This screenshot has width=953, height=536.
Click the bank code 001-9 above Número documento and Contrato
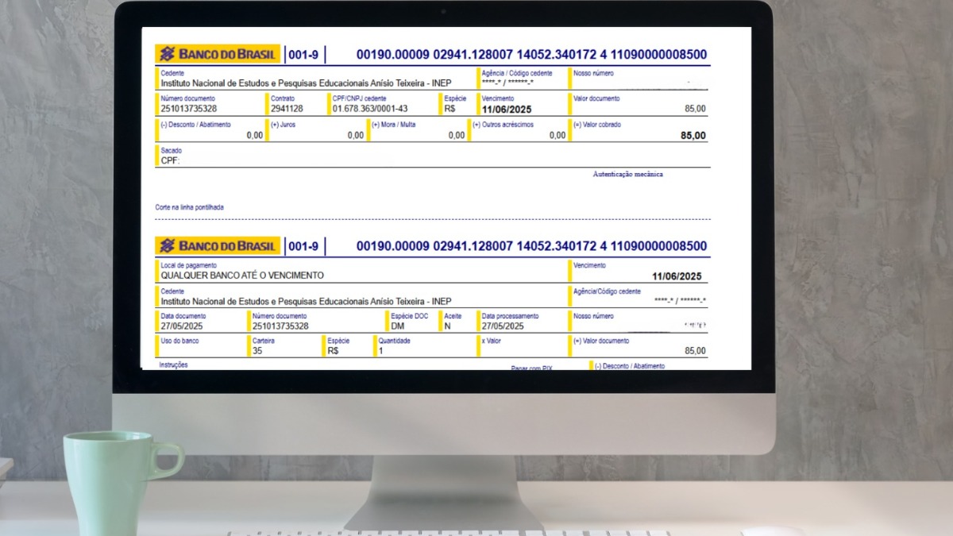tap(303, 55)
